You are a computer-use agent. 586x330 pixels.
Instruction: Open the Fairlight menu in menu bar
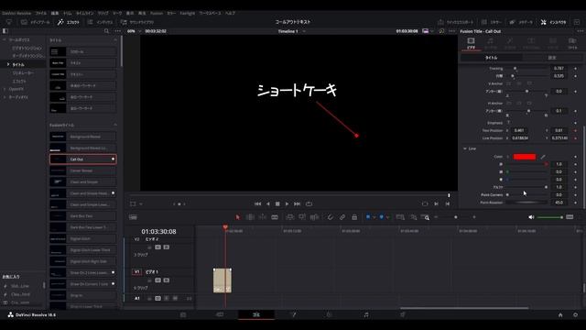click(x=187, y=13)
